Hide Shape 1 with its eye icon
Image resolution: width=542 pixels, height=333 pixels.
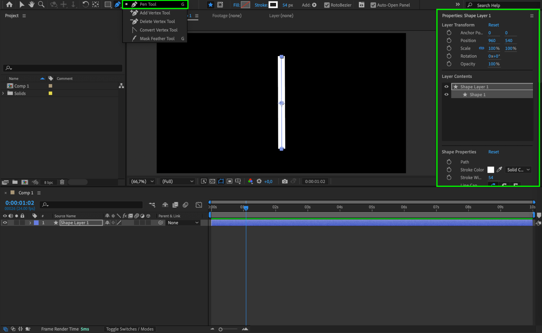(446, 95)
